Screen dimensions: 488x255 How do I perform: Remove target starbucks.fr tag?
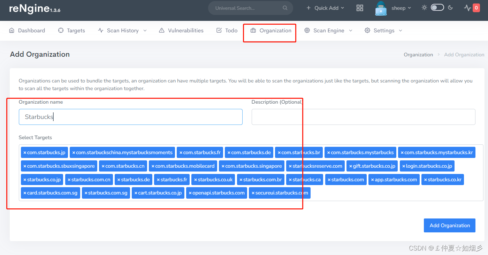point(158,180)
